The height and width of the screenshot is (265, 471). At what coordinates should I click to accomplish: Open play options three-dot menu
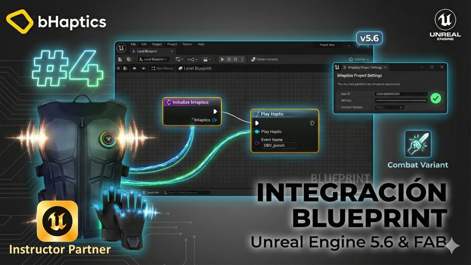point(241,59)
